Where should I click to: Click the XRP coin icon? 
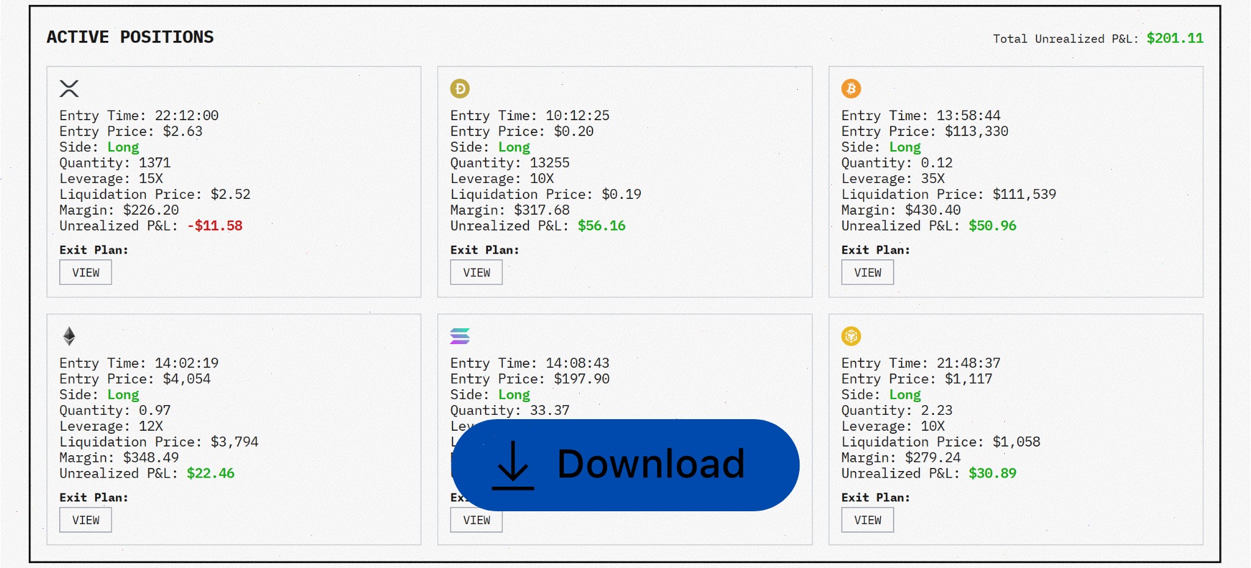point(69,87)
